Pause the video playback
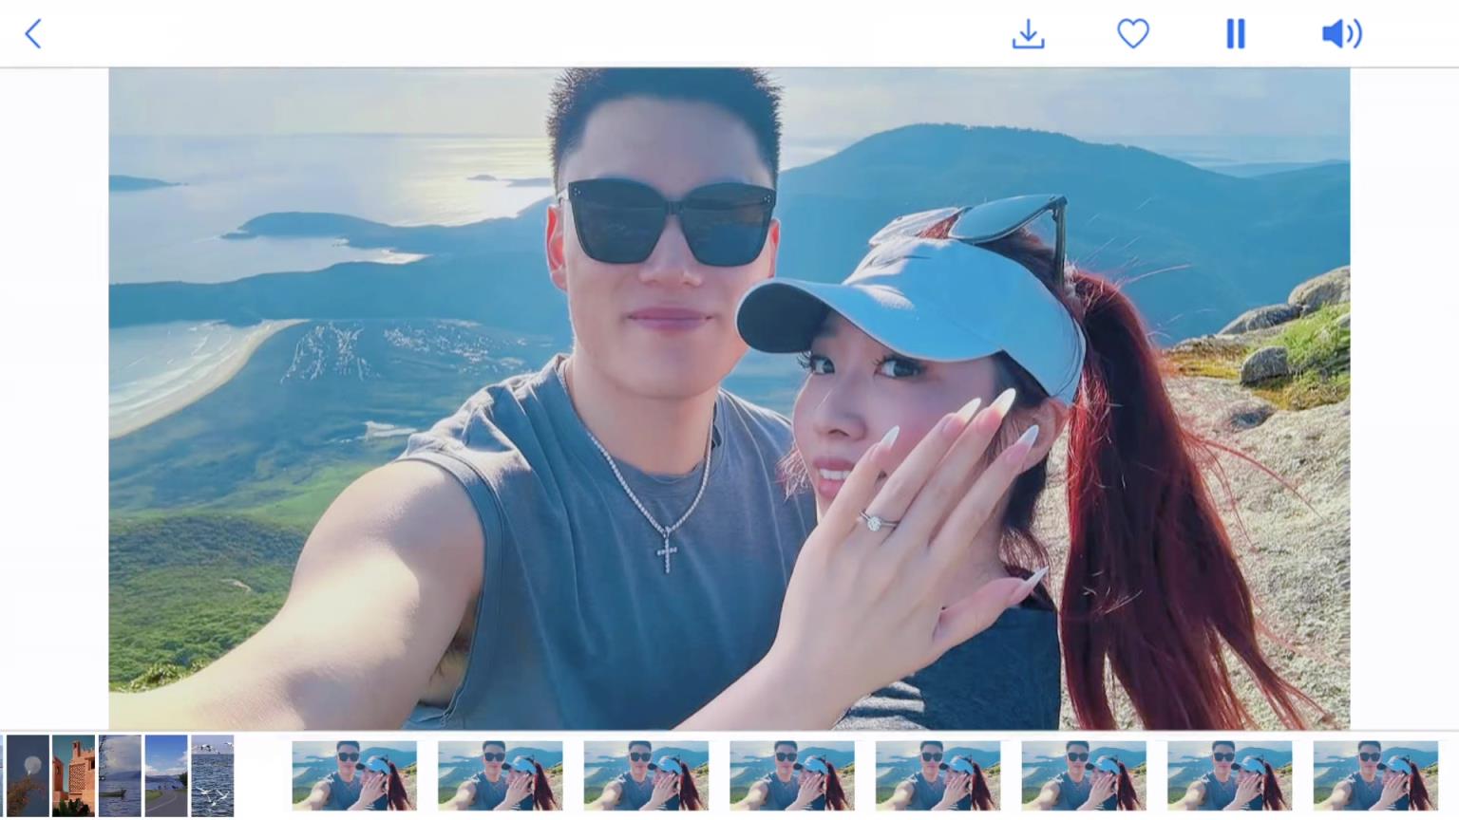Viewport: 1459px width, 820px height. [x=1235, y=34]
